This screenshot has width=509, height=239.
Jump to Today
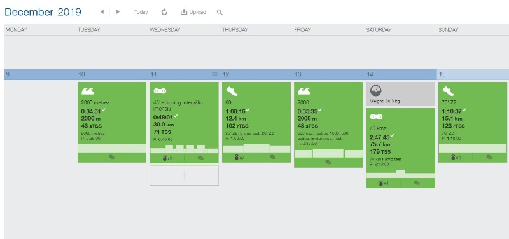pyautogui.click(x=141, y=12)
